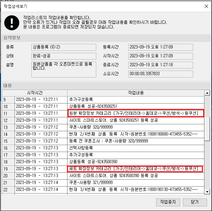Select row 상품 9243500390 등록 성공
This screenshot has height=211, width=212.
point(103,176)
